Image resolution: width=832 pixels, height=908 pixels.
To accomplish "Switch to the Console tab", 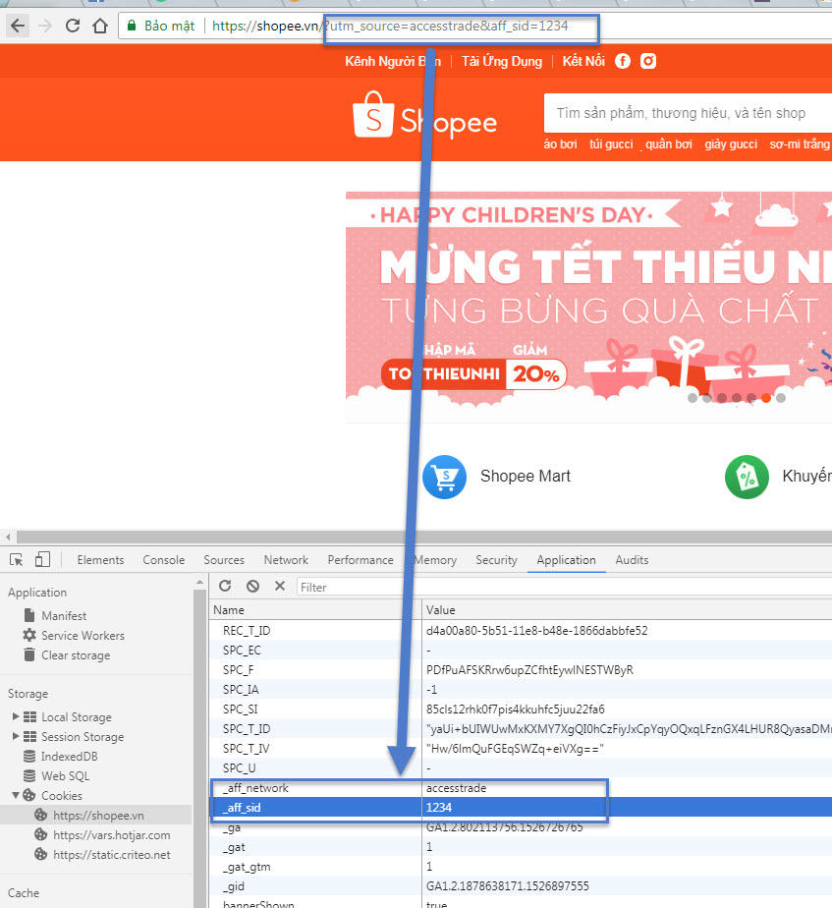I will [164, 560].
